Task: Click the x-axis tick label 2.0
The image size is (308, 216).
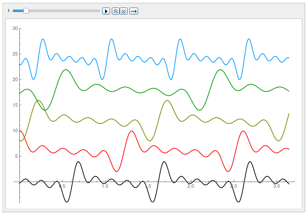Action: (191, 186)
